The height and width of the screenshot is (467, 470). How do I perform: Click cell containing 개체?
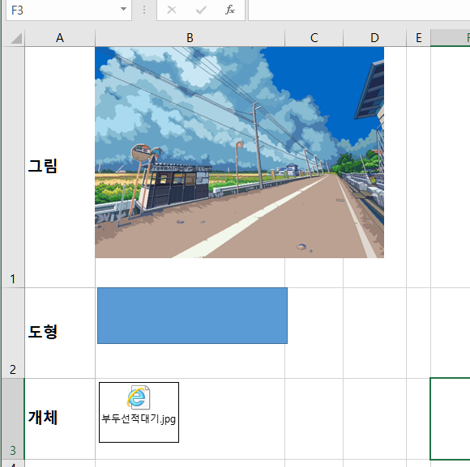point(60,418)
